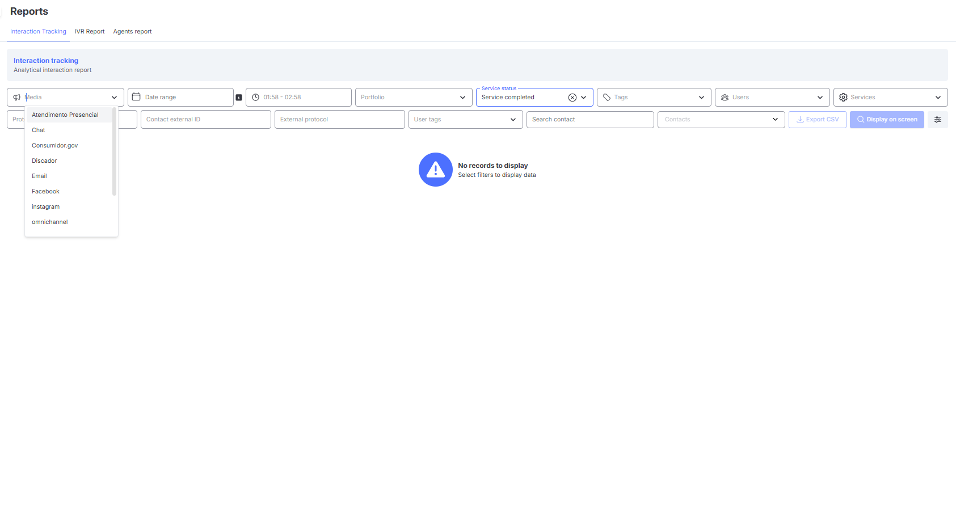Click the blue warning alert icon

(x=436, y=170)
